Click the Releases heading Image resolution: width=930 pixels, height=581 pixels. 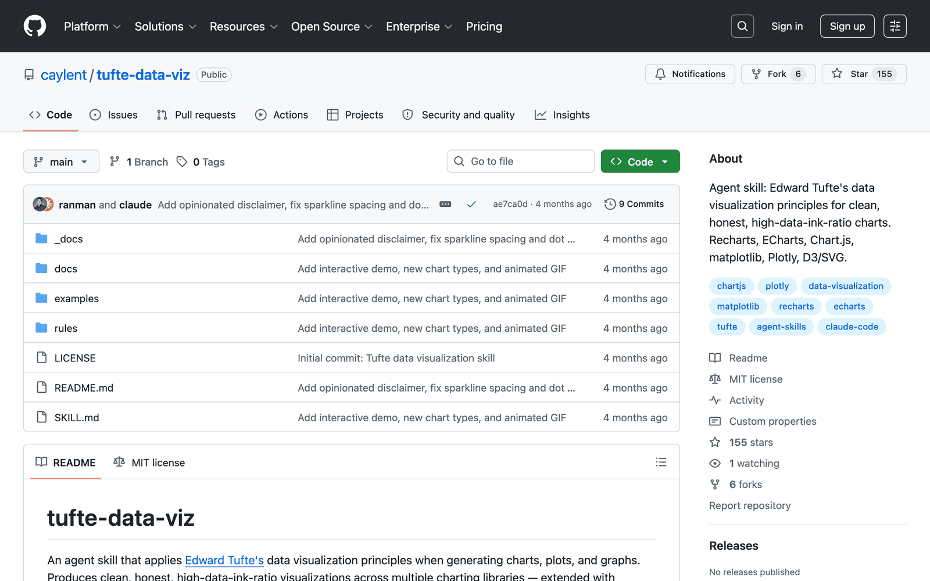point(734,546)
